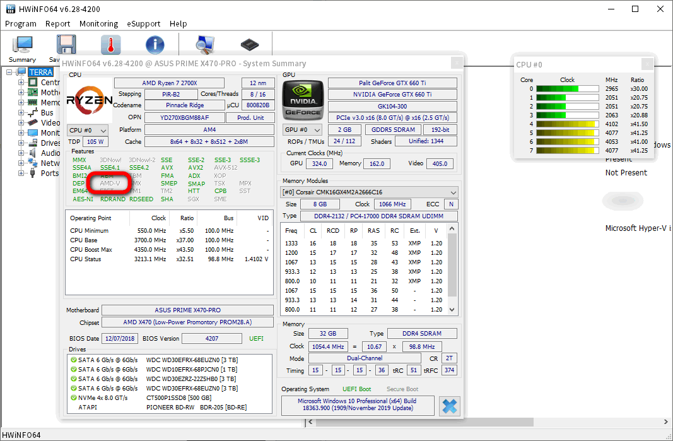Click the Network tree node icon
Screen dimensions: 673x441
33,163
